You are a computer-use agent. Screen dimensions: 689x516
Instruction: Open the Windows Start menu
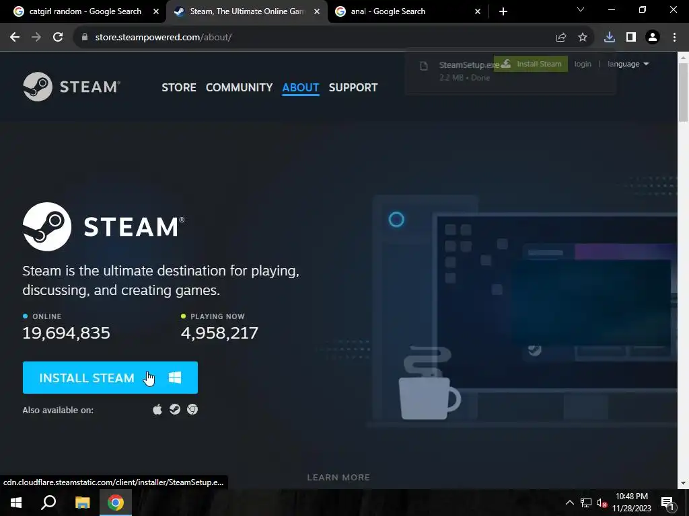click(x=16, y=503)
